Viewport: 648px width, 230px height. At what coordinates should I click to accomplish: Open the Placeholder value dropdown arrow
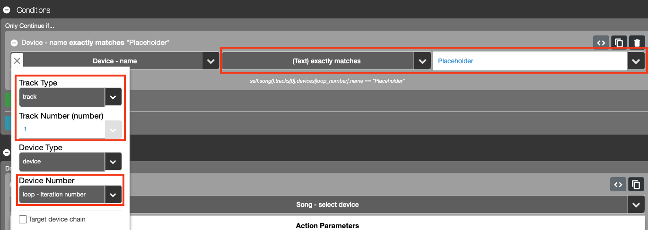tap(636, 61)
